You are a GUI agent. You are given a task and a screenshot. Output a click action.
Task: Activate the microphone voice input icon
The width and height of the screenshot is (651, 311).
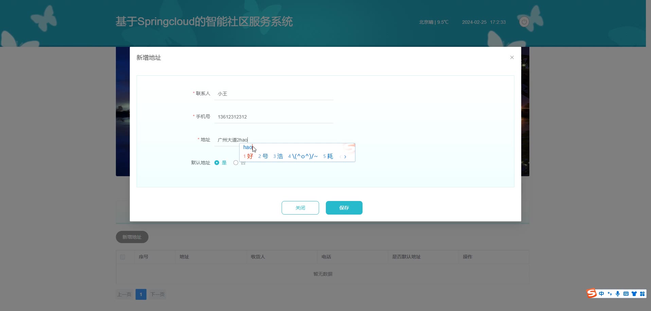(618, 294)
